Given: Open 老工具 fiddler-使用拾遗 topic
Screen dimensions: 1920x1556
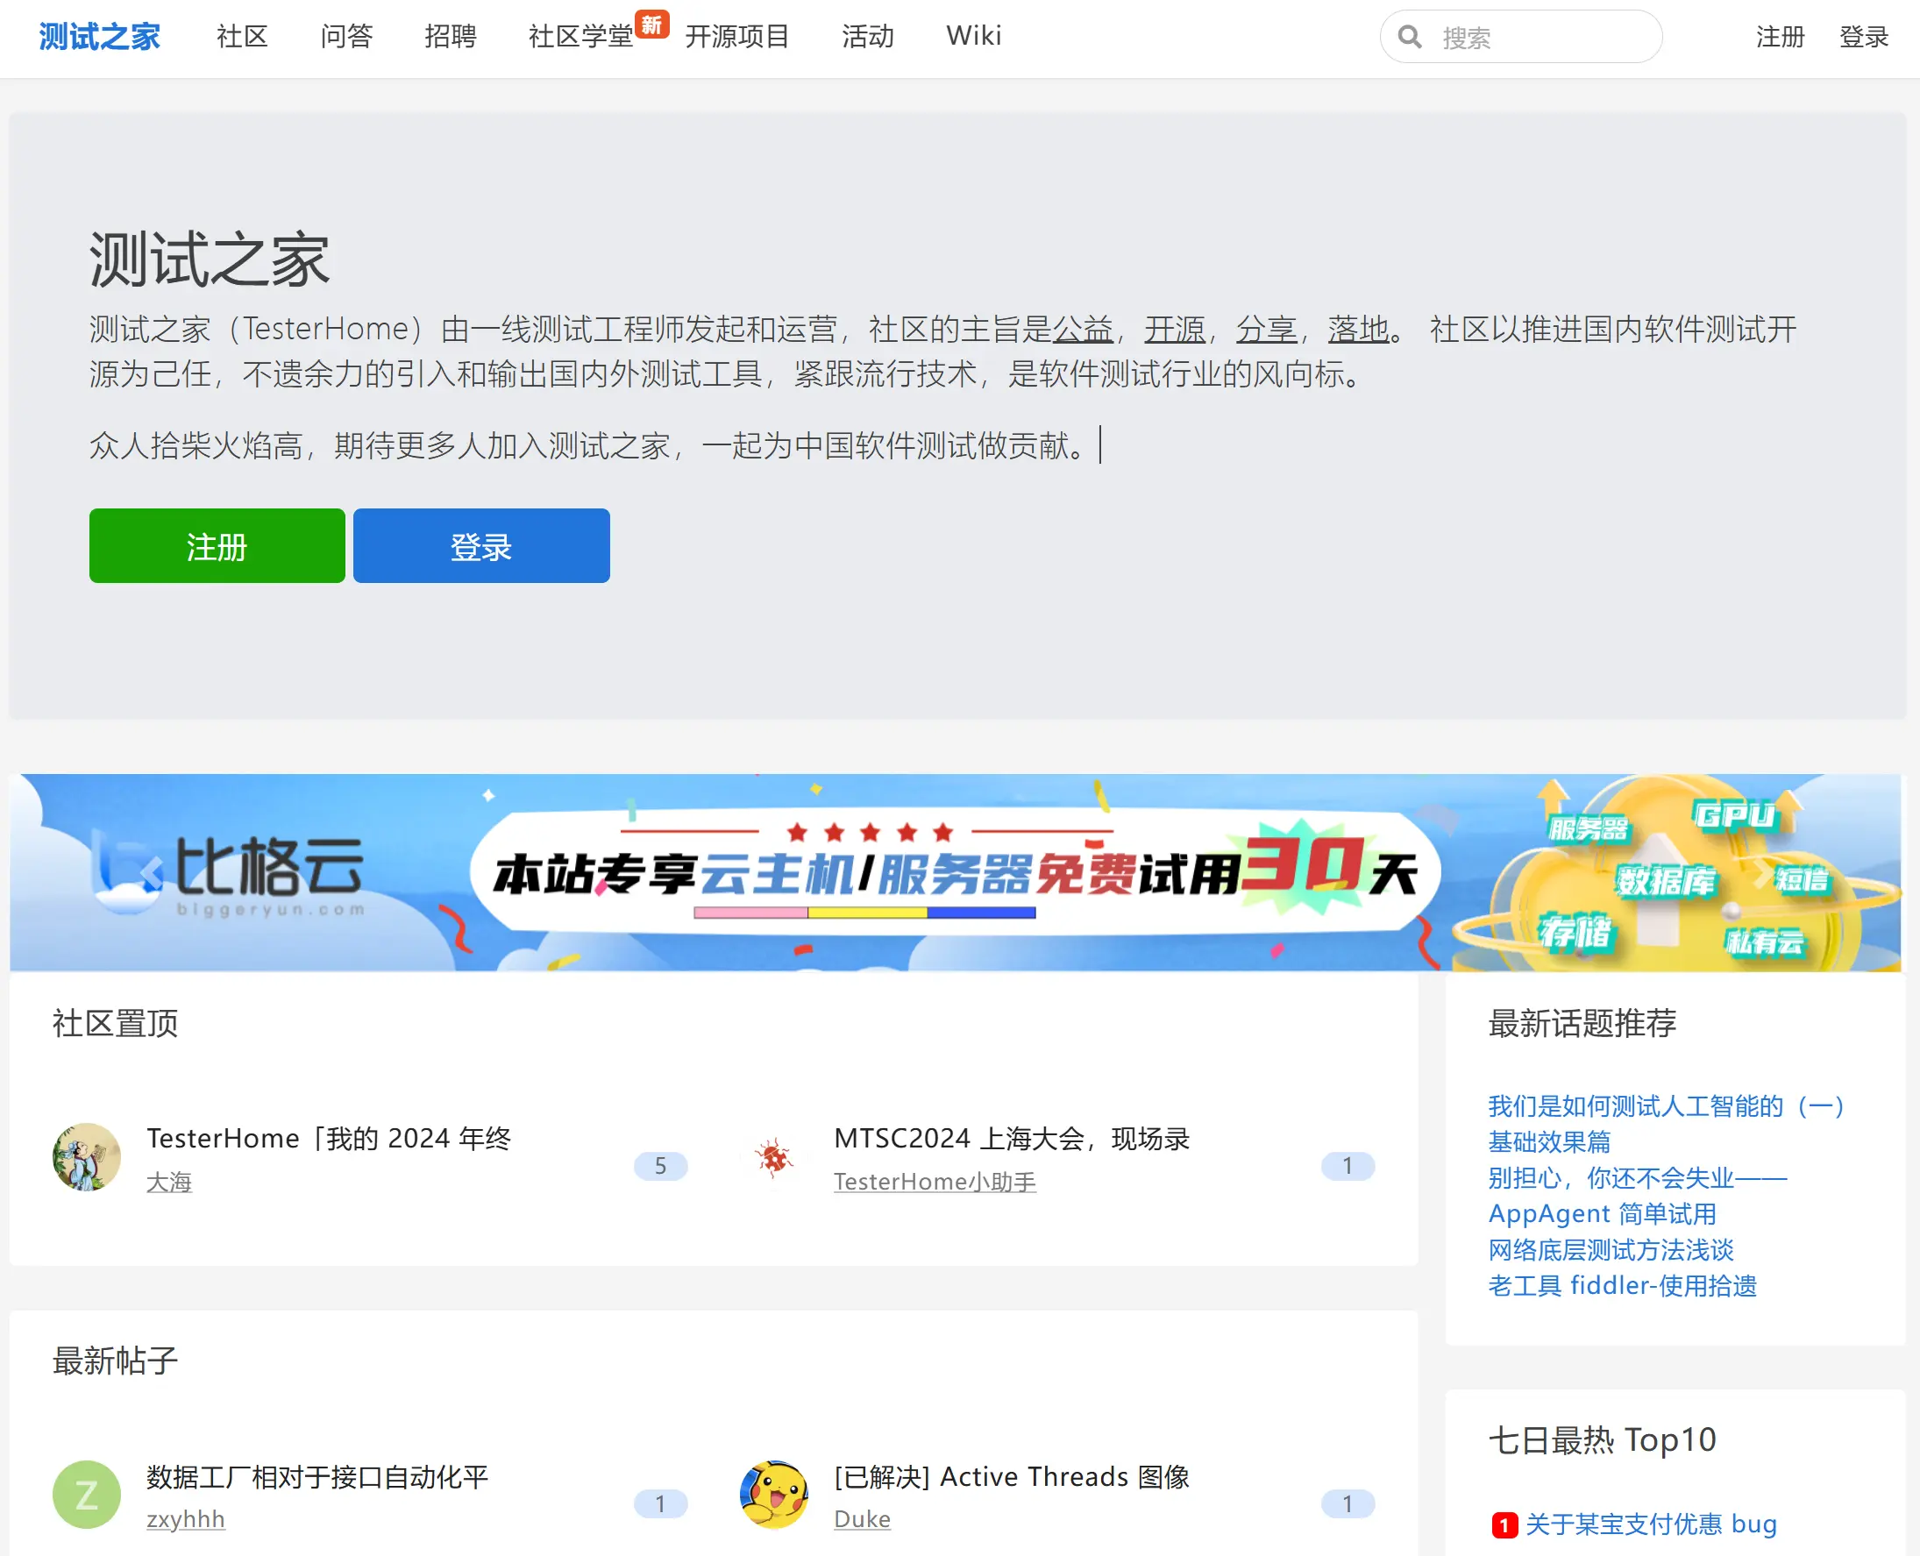Looking at the screenshot, I should pos(1623,1286).
